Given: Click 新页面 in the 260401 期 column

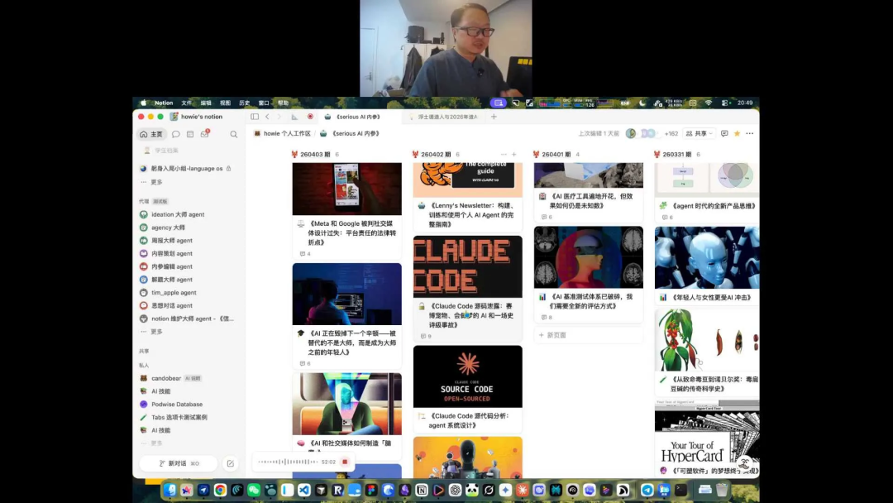Looking at the screenshot, I should 589,335.
